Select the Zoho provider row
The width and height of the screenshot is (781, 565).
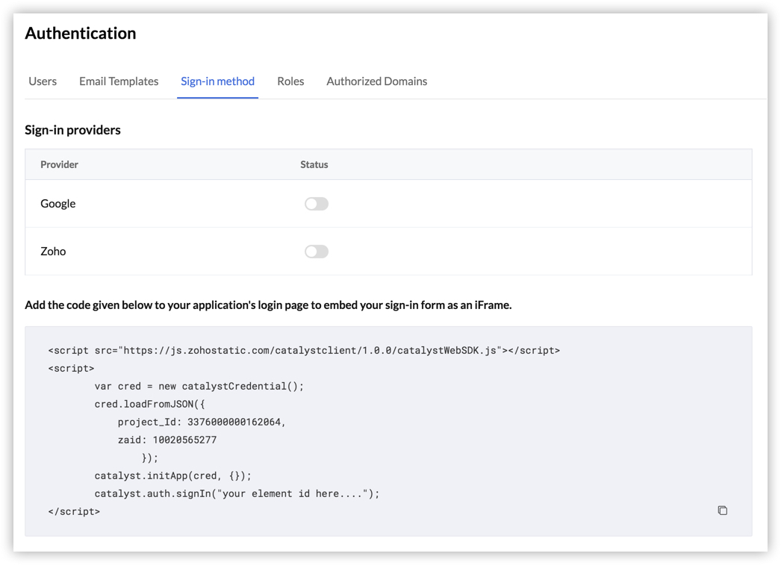pos(53,251)
